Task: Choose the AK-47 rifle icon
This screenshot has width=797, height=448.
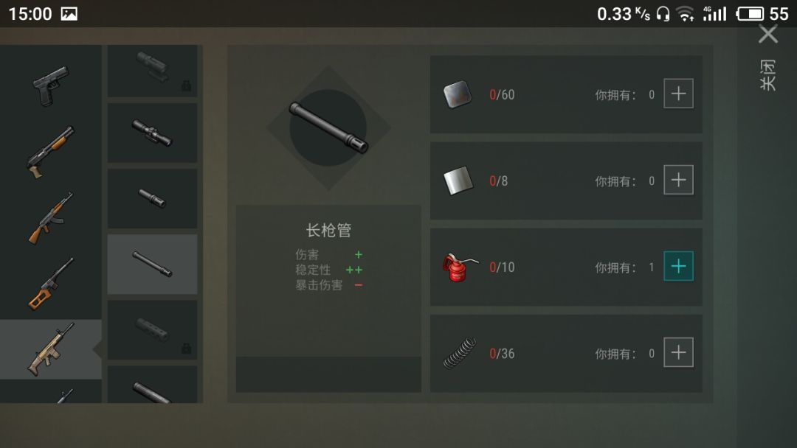Action: 51,218
